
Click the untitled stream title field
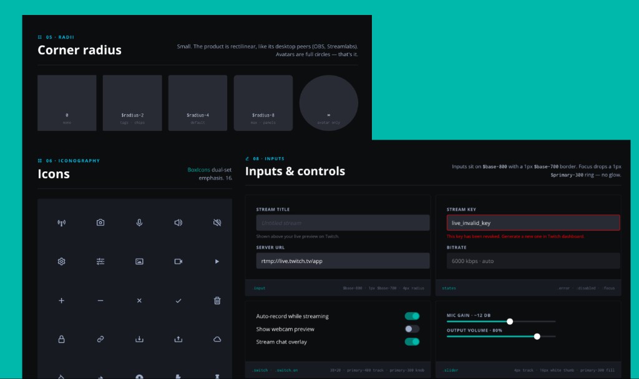tap(343, 223)
